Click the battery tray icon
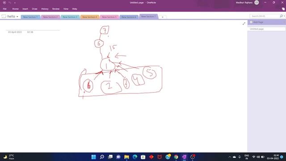 pyautogui.click(x=263, y=157)
